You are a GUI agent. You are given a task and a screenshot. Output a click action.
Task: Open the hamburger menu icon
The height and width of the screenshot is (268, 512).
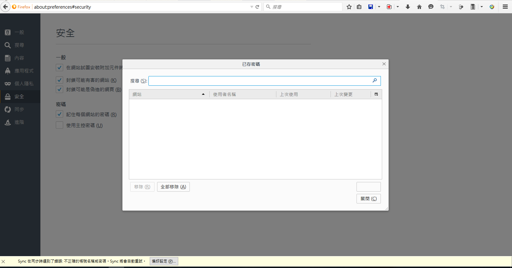point(505,7)
